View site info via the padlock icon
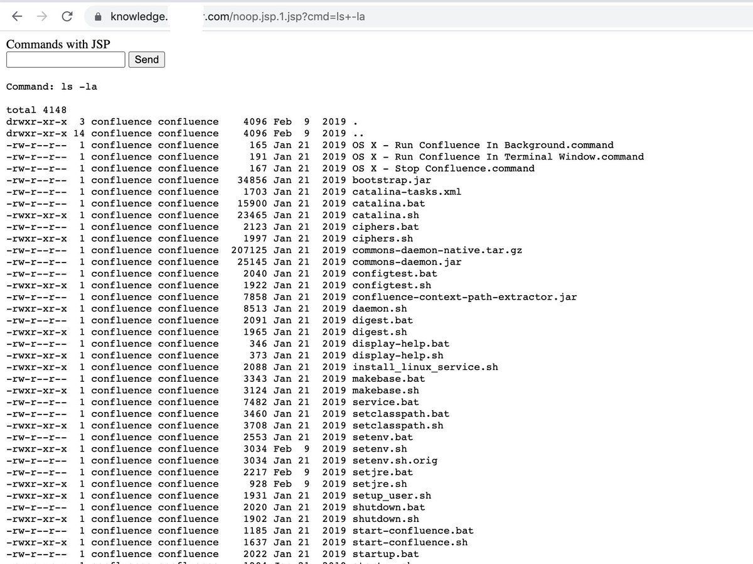This screenshot has height=564, width=753. [97, 17]
